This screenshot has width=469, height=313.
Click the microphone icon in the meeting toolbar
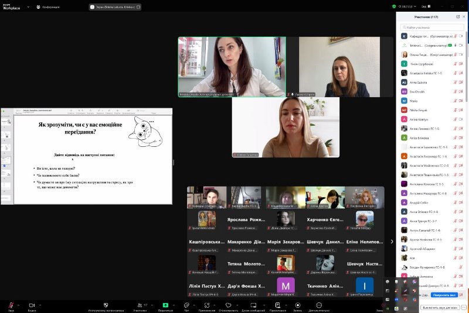tap(11, 305)
